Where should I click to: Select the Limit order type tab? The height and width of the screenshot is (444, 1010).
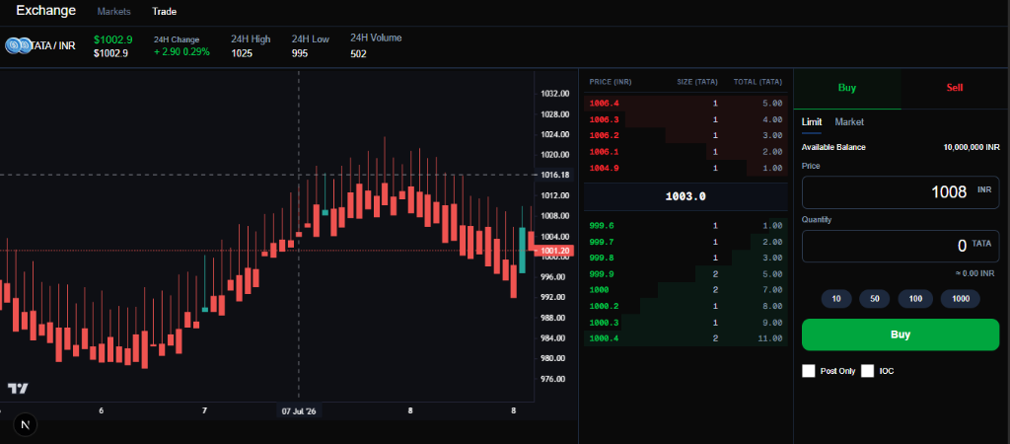tap(811, 121)
